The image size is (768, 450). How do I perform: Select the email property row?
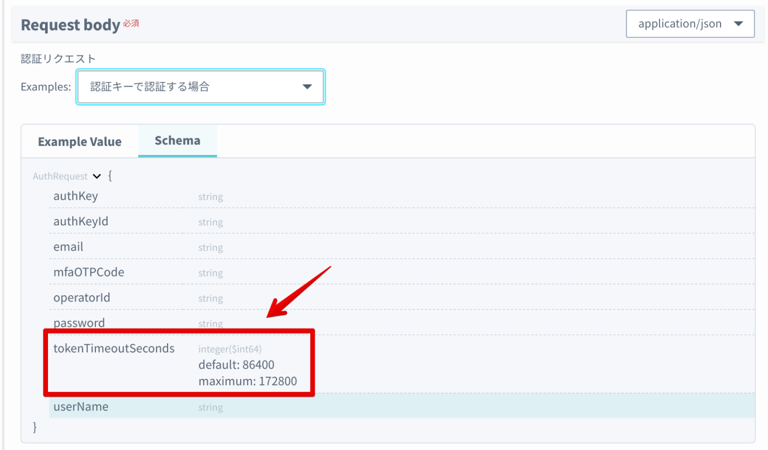pyautogui.click(x=68, y=246)
